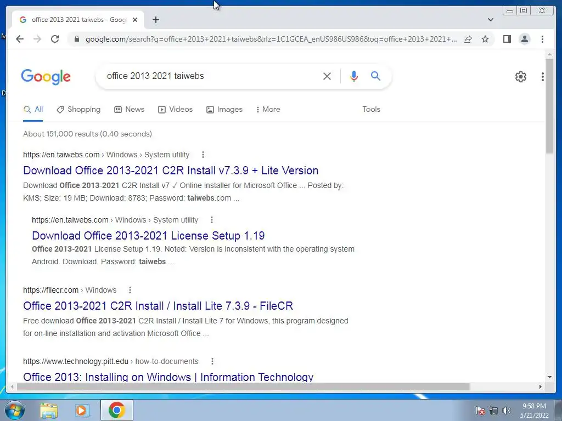Open a new tab
562x421 pixels.
[x=155, y=20]
